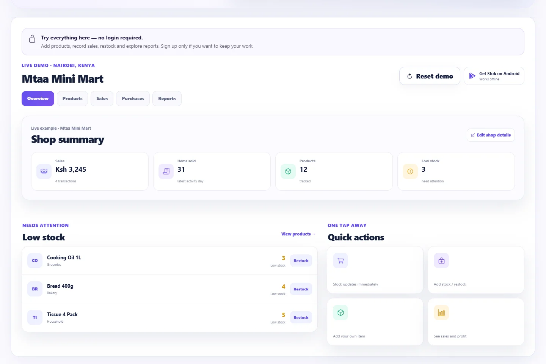Click the Bread 400g product name
This screenshot has height=364, width=546.
pos(60,286)
